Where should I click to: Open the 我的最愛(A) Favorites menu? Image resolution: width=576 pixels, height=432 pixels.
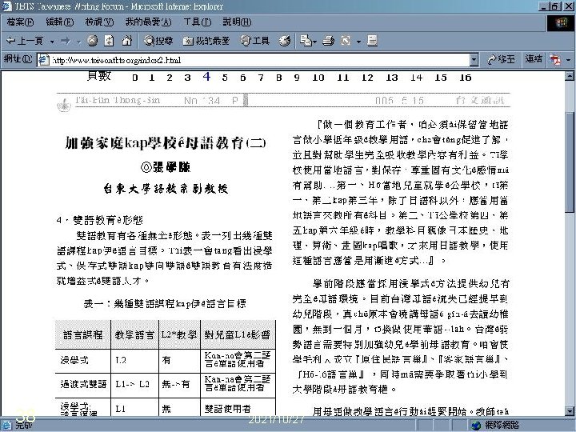click(x=148, y=22)
